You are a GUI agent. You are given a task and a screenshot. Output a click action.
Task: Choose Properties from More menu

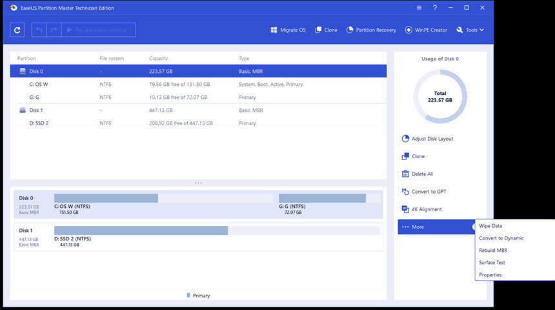(490, 274)
